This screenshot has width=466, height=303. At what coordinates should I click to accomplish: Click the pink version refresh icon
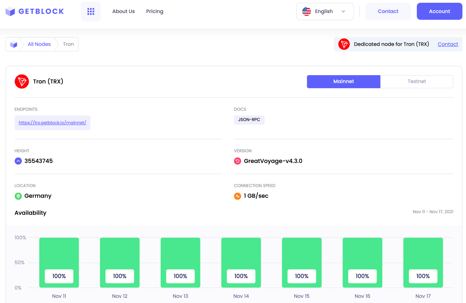tap(237, 161)
